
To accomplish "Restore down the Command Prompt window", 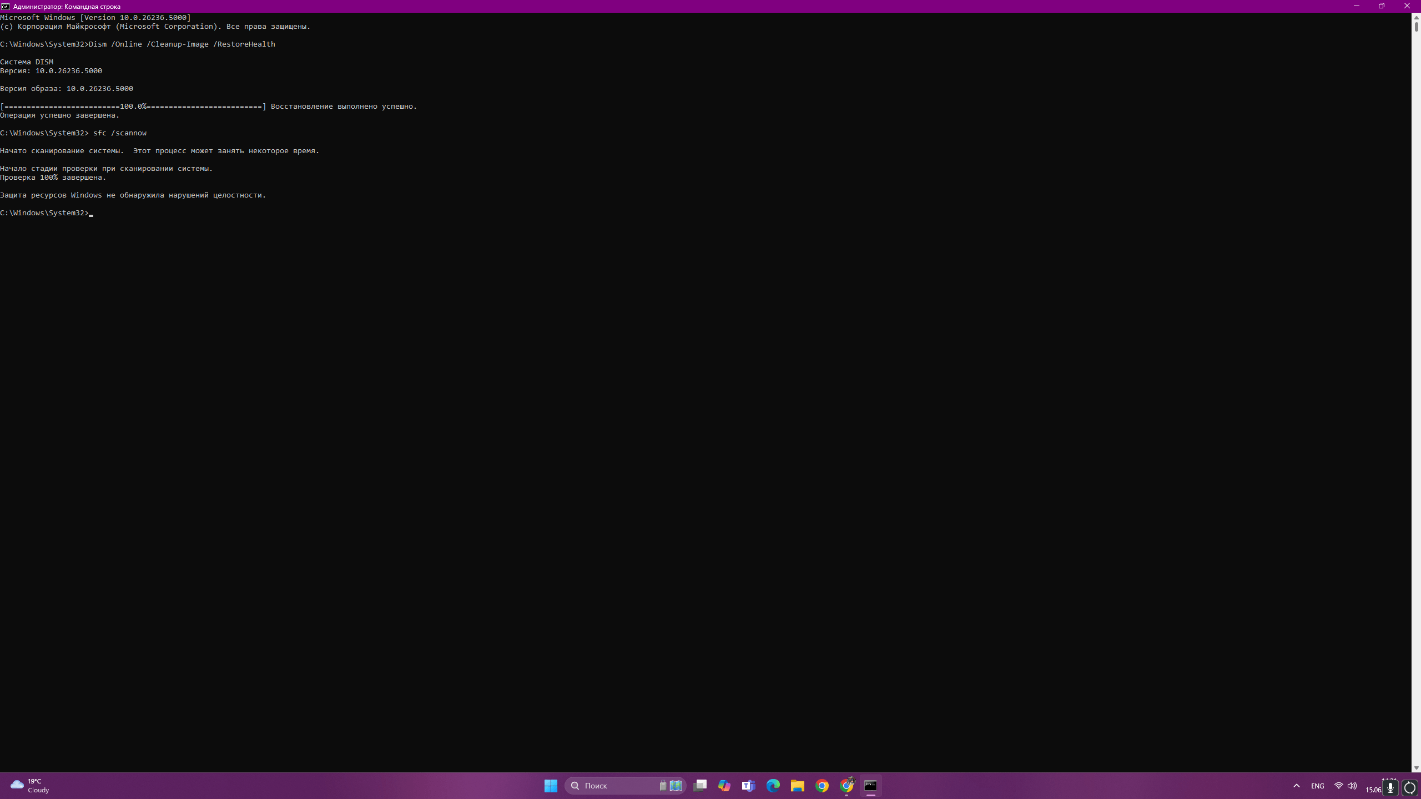I will (1382, 6).
